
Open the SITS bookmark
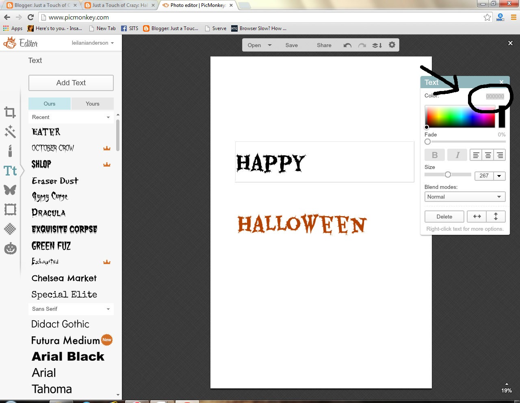[130, 28]
